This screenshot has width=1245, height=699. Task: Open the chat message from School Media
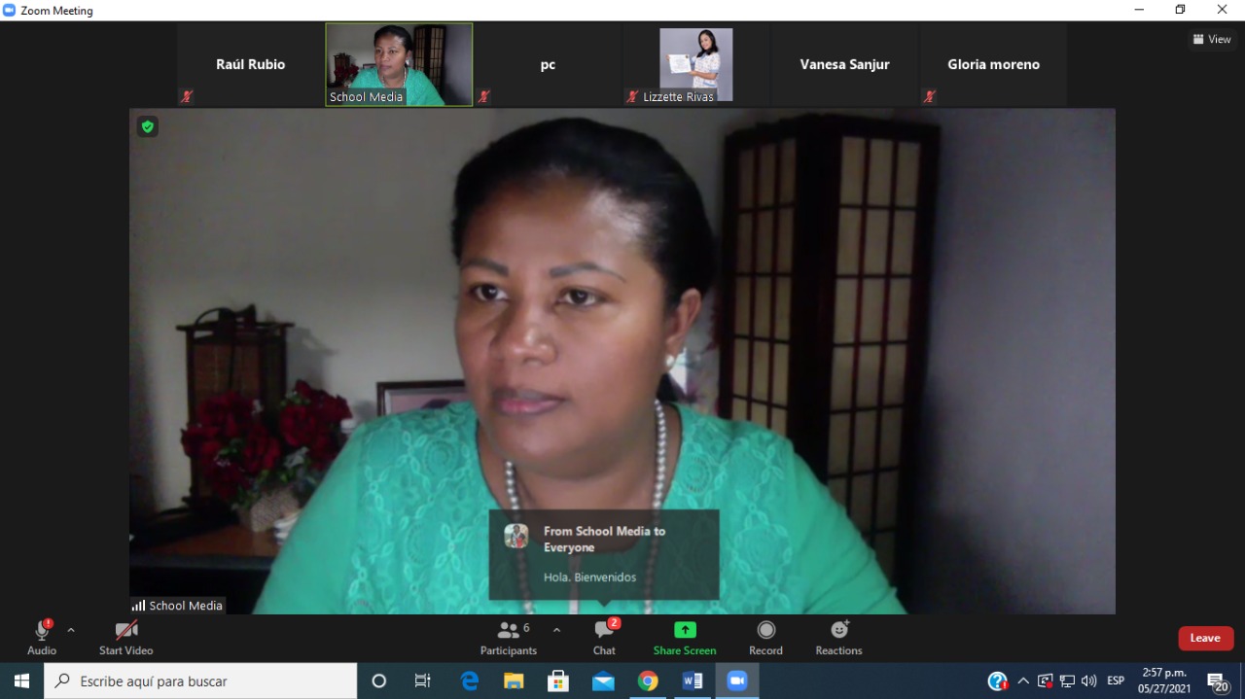(x=604, y=554)
